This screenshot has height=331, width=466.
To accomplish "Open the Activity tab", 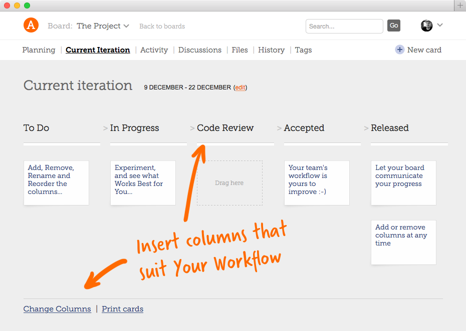I will coord(154,50).
